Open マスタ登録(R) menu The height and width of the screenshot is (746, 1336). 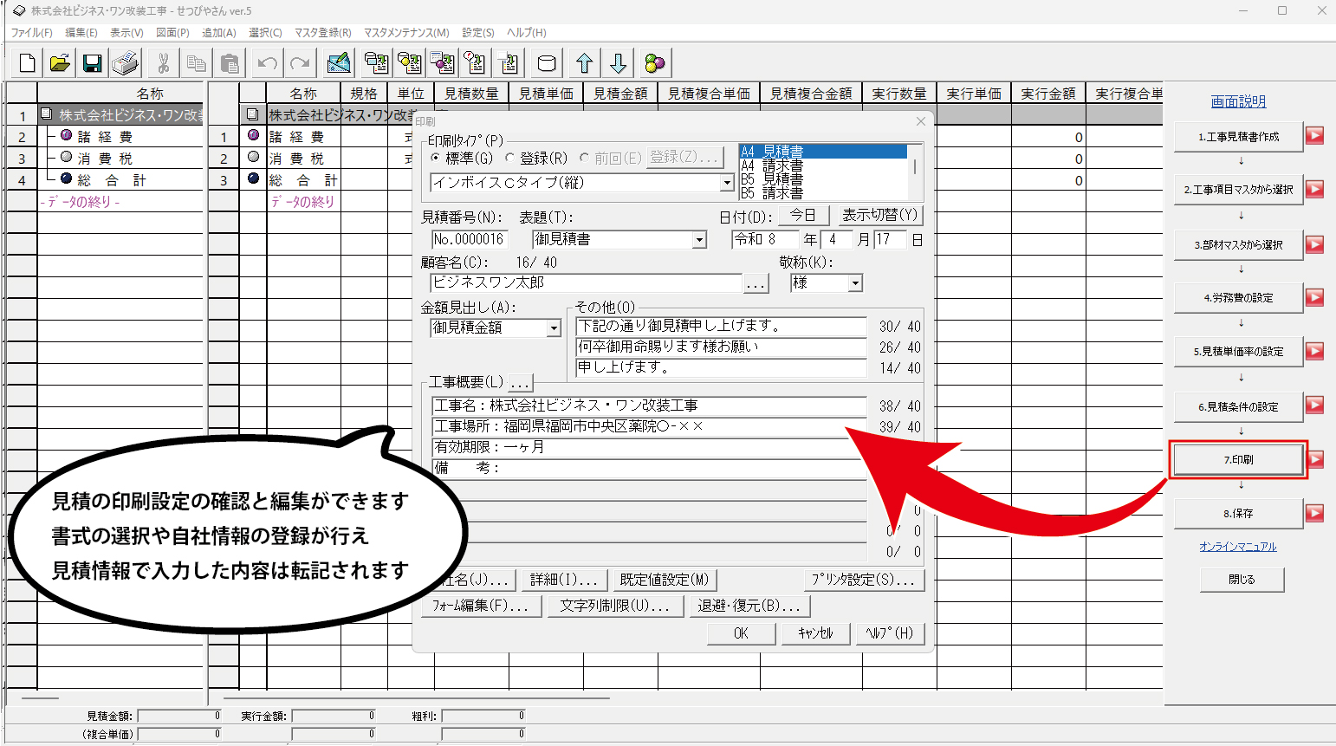point(322,32)
